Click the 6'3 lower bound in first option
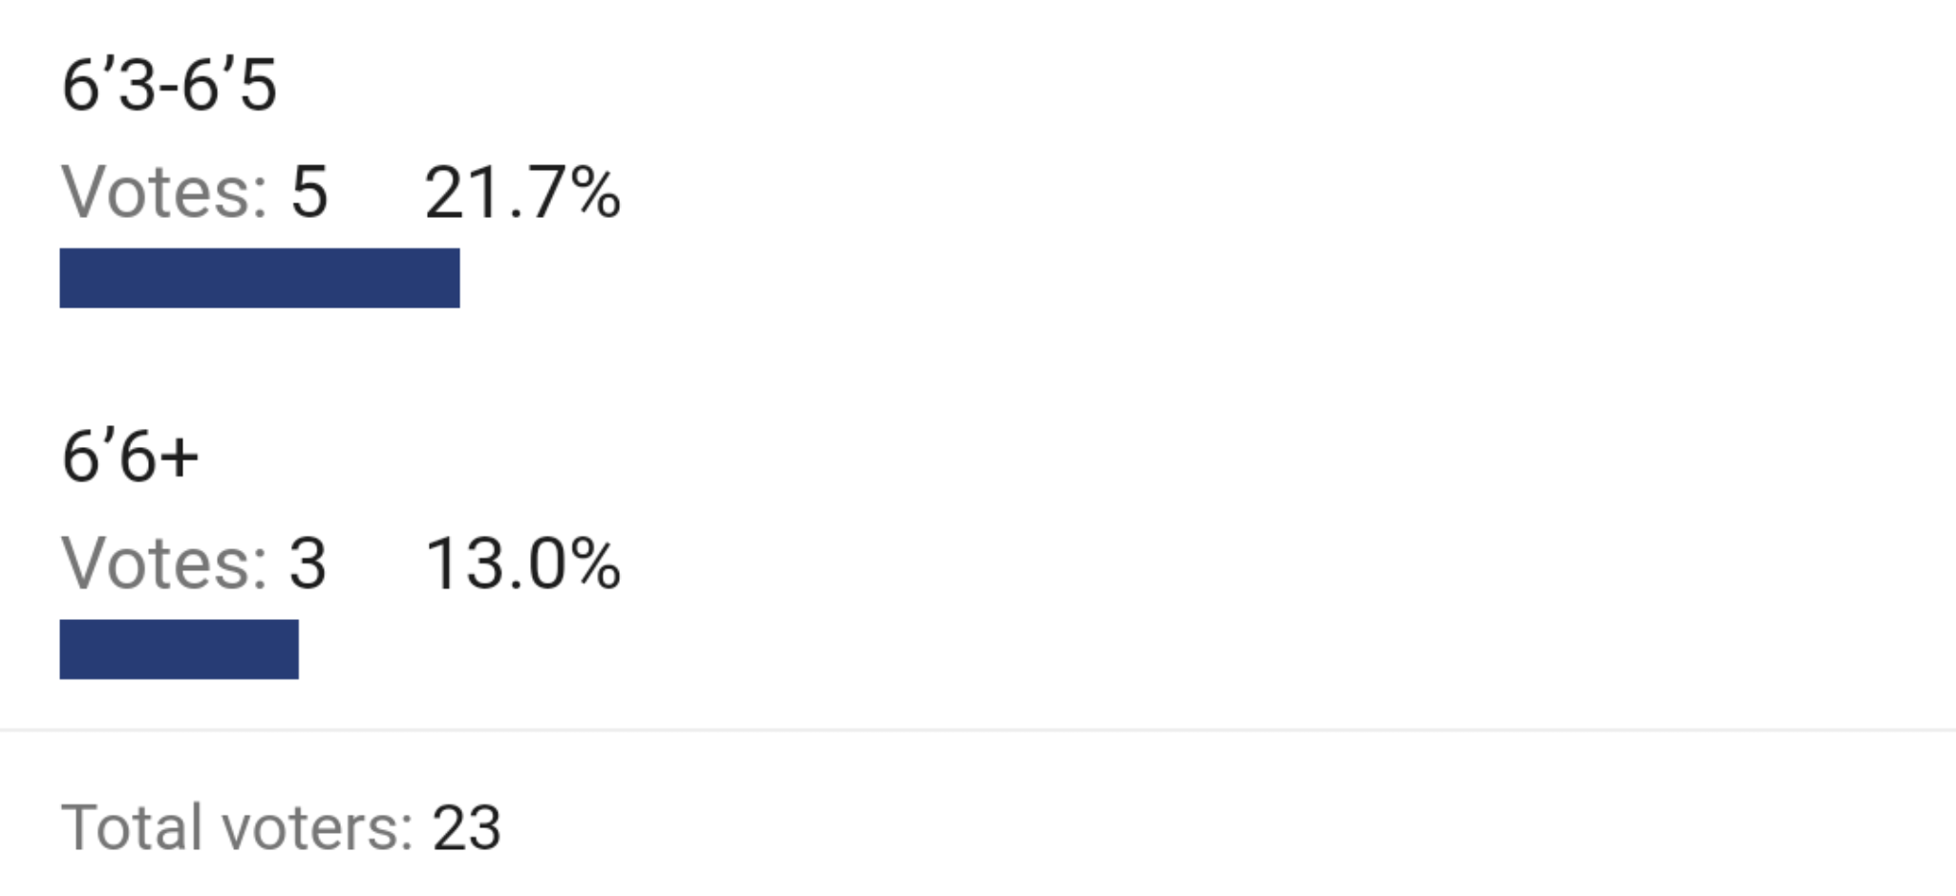 (109, 85)
